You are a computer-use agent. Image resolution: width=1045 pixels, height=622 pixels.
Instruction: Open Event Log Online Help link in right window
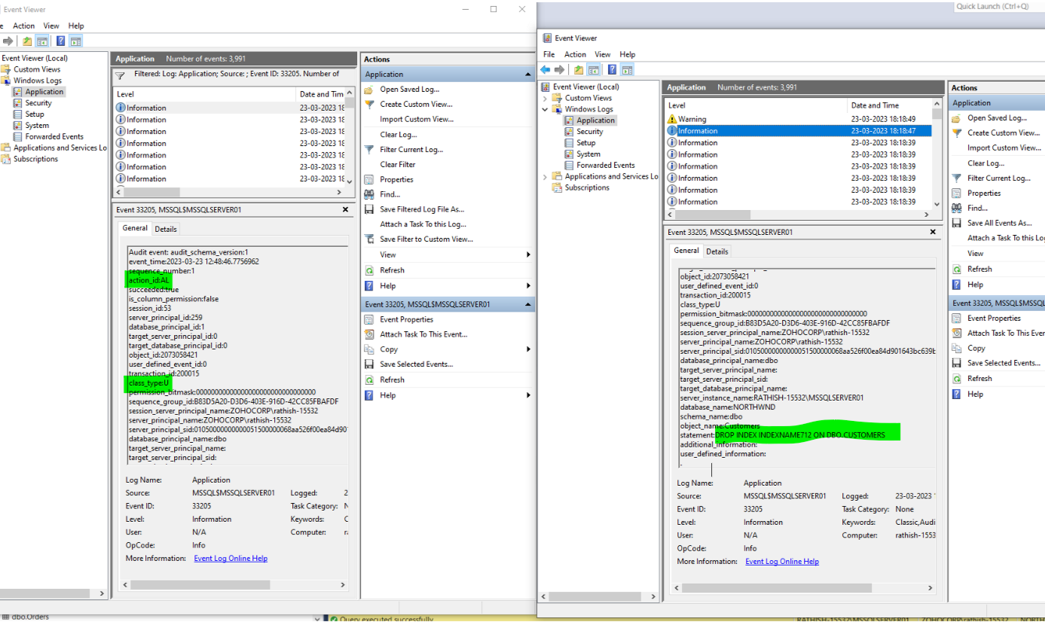pos(782,562)
